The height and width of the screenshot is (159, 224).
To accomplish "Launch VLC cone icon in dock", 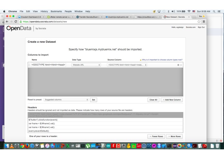I will [12, 146].
